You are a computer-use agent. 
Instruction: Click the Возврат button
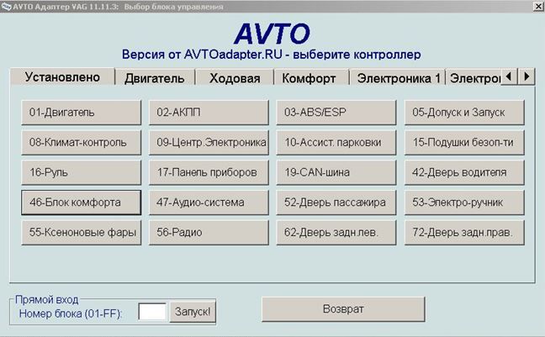pos(343,309)
